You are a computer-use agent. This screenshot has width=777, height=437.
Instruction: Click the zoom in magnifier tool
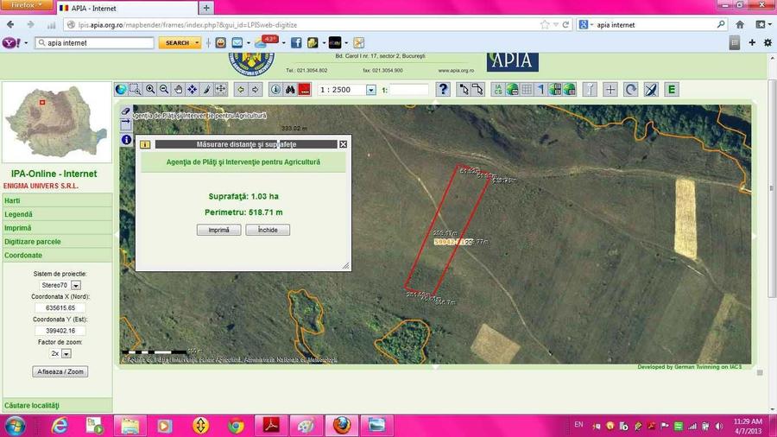coord(150,89)
